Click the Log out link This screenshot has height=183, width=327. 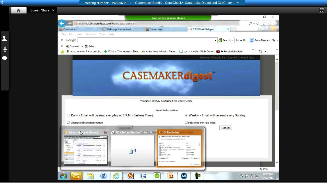tap(232, 57)
